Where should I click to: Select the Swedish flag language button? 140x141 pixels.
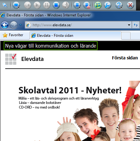[98, 5]
